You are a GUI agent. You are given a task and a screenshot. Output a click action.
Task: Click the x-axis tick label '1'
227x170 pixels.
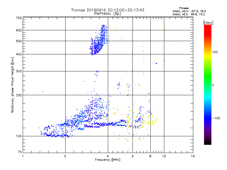click(23, 156)
